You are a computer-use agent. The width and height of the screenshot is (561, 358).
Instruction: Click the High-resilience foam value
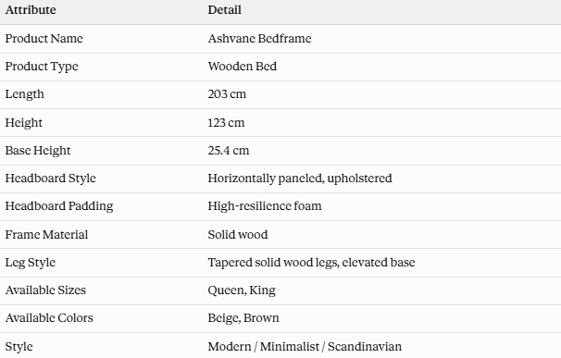tap(265, 206)
